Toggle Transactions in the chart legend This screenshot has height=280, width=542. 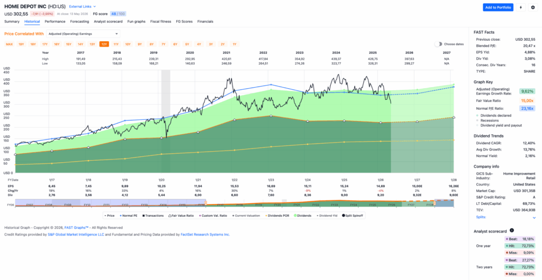[x=153, y=216]
